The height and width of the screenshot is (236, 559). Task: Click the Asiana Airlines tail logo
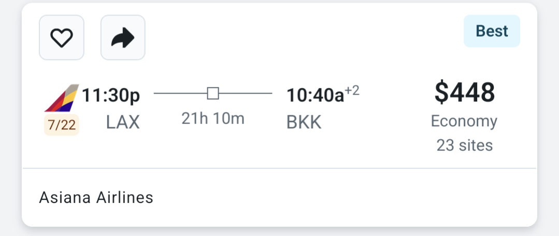tap(62, 98)
